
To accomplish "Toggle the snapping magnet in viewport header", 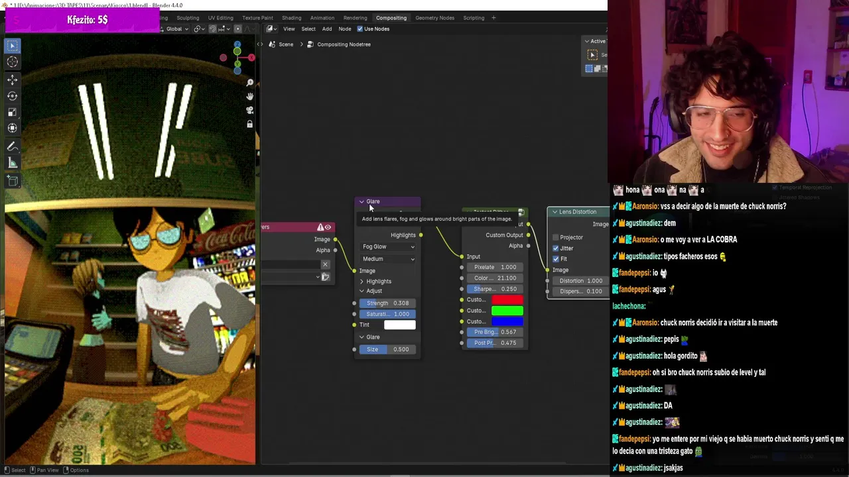I will [212, 29].
